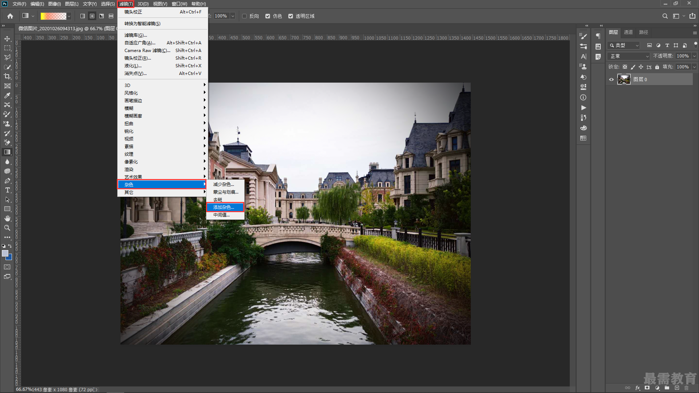Switch to the 路径 tab
This screenshot has width=699, height=393.
click(644, 32)
